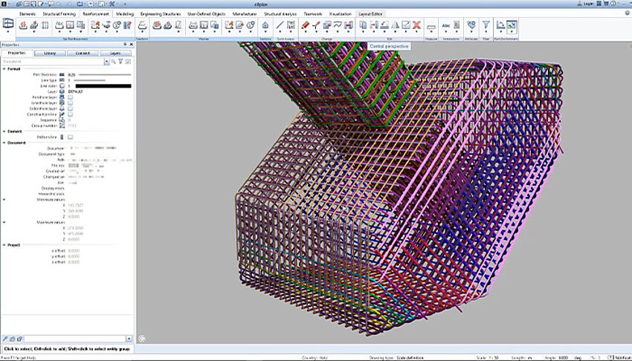Toggle the Pen from layer checkbox

click(x=70, y=97)
